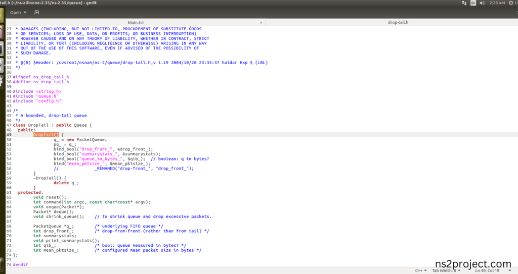
Task: Click the int drop_front_; declaration
Action: pos(54,231)
